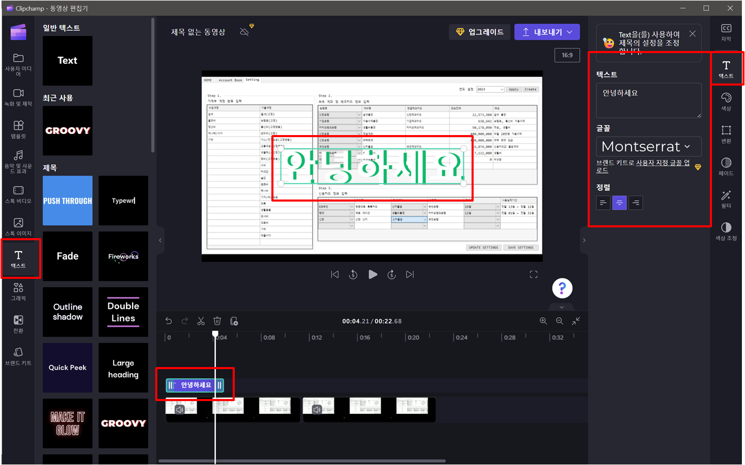The width and height of the screenshot is (745, 465).
Task: Fit timeline to screen
Action: (x=576, y=321)
